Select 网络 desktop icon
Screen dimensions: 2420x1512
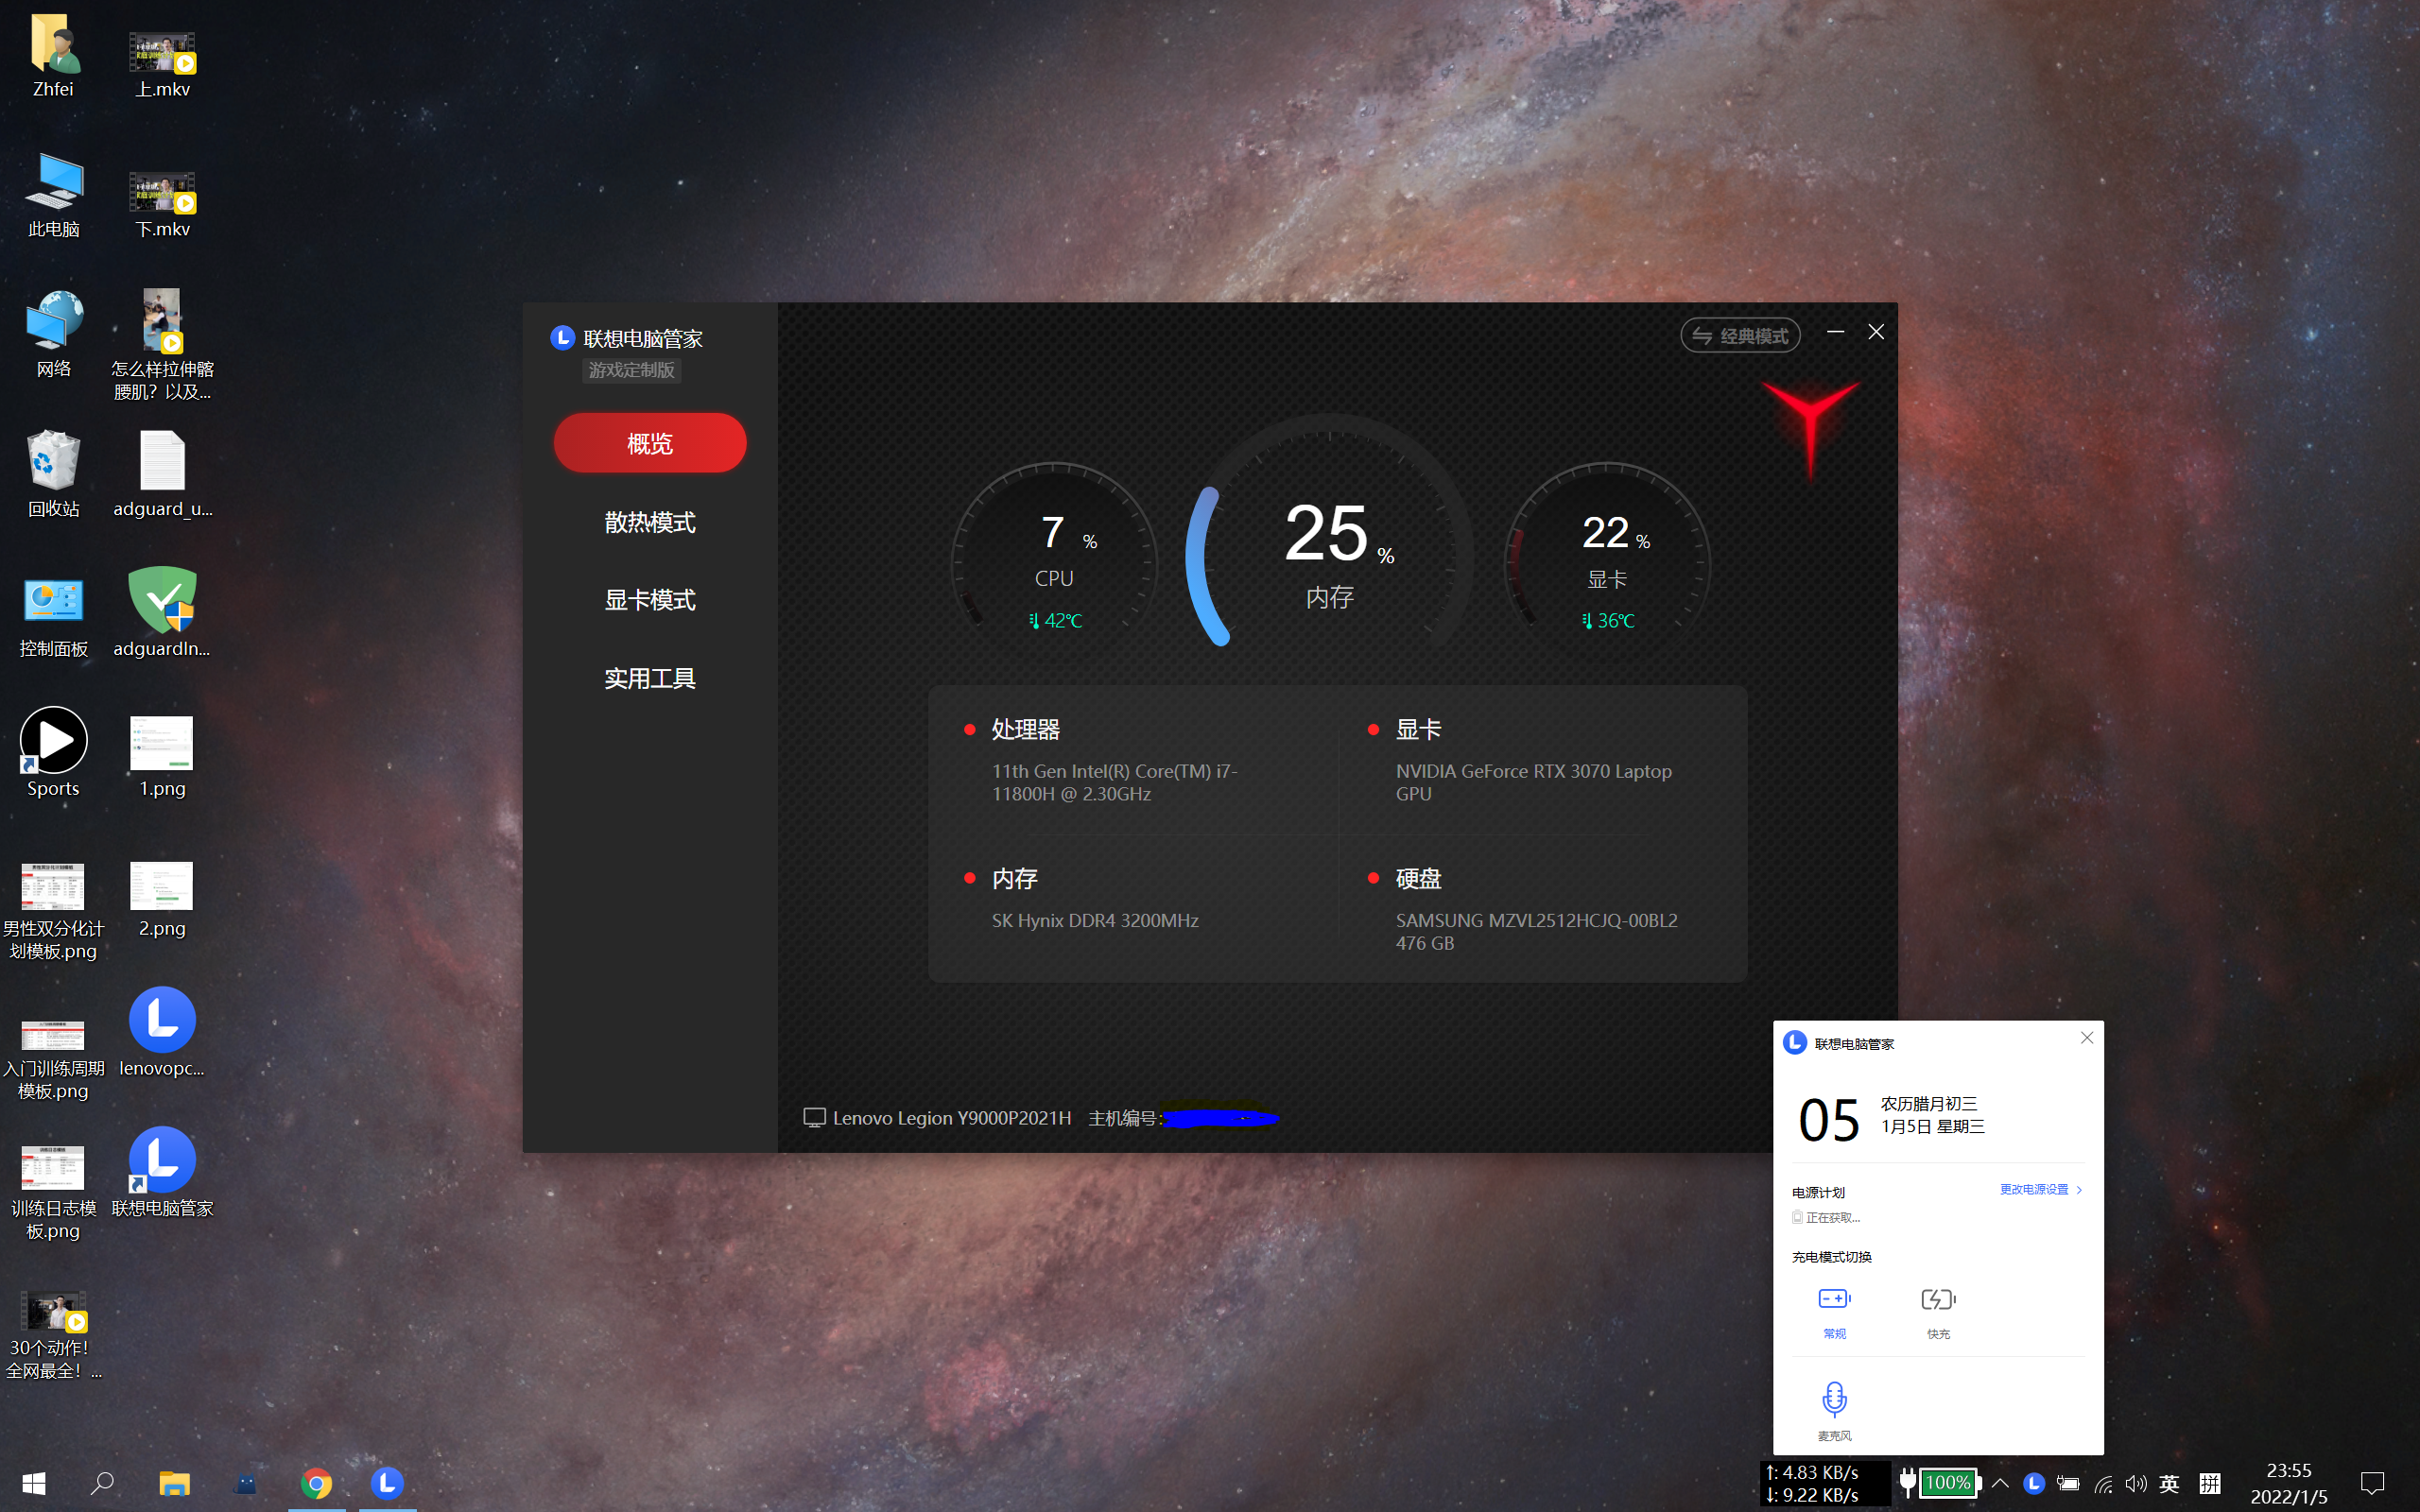(53, 335)
